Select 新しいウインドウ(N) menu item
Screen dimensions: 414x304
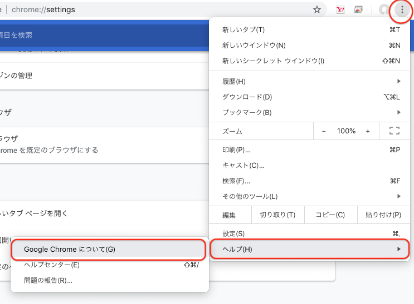309,46
